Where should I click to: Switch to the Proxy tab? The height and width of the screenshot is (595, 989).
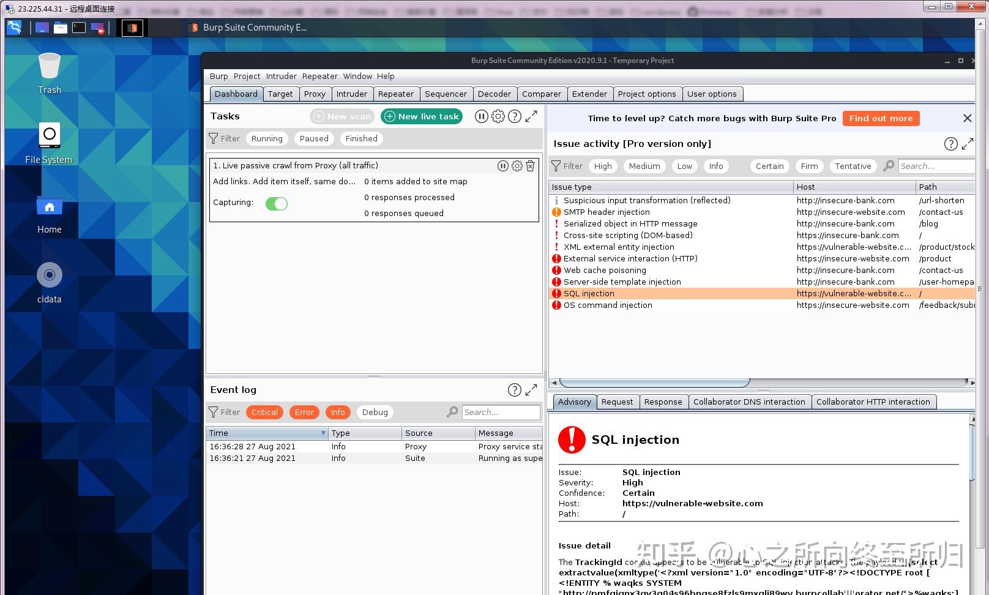coord(315,94)
